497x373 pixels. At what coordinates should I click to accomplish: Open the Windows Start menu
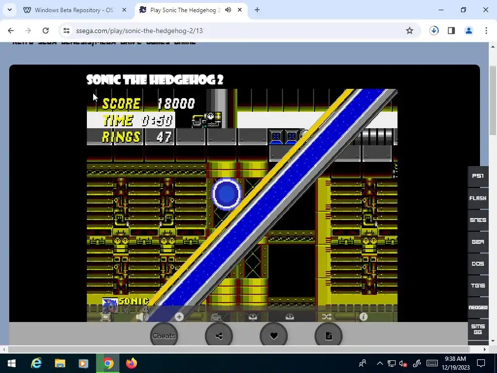point(12,363)
